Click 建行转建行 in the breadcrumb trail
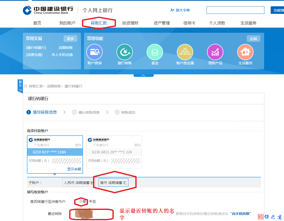Image resolution: width=284 pixels, height=221 pixels. click(73, 86)
